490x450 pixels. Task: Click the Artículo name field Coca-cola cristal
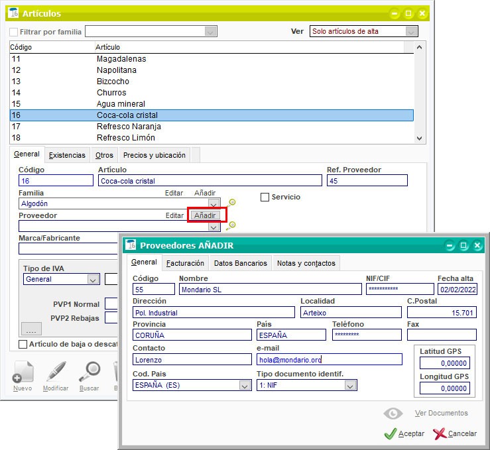point(210,180)
